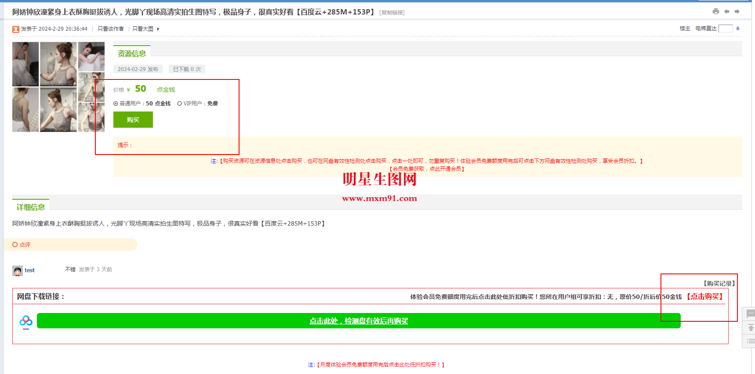The image size is (755, 374).
Task: Open the photo collage thumbnail
Action: tap(58, 87)
